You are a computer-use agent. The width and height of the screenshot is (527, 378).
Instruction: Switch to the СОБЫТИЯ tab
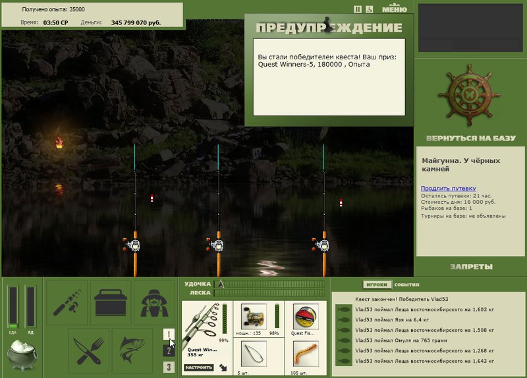(x=406, y=285)
